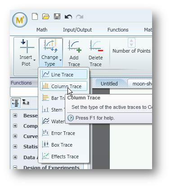Choose Line Trace from the menu

[x=63, y=74]
